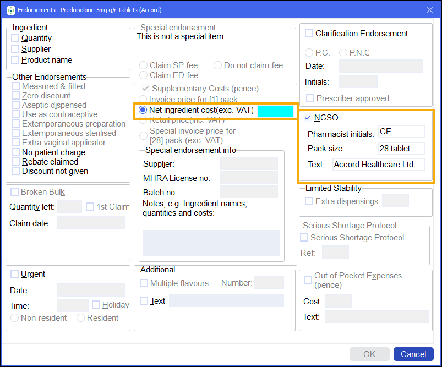The image size is (442, 367).
Task: Click the OK button
Action: click(369, 354)
